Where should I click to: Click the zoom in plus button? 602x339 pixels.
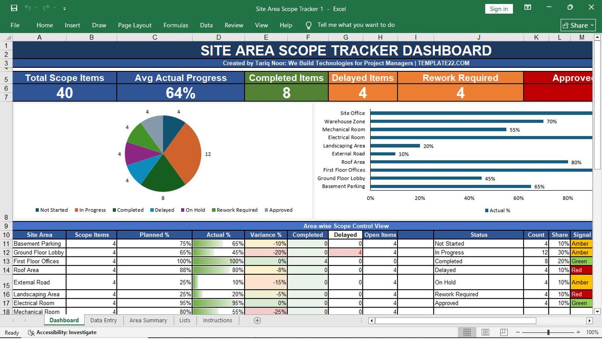(x=578, y=332)
